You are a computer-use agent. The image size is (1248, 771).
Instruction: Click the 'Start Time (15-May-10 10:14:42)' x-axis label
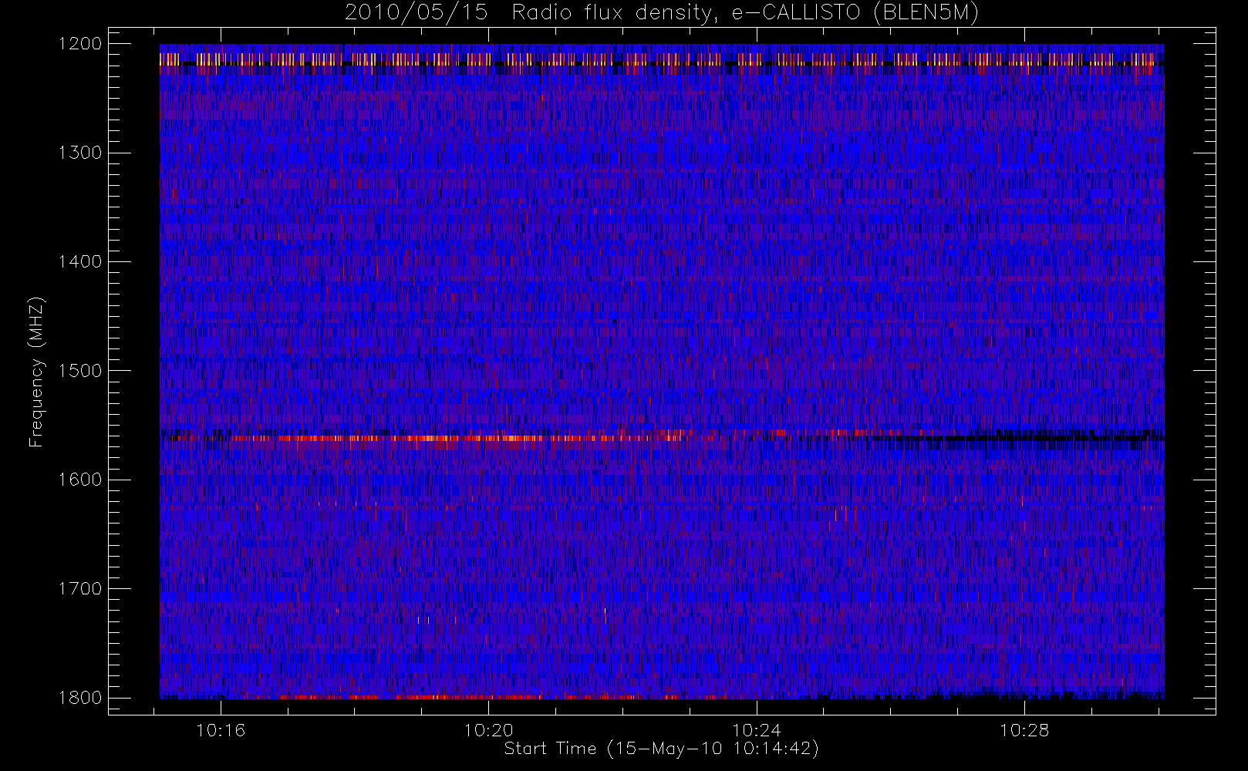[662, 749]
